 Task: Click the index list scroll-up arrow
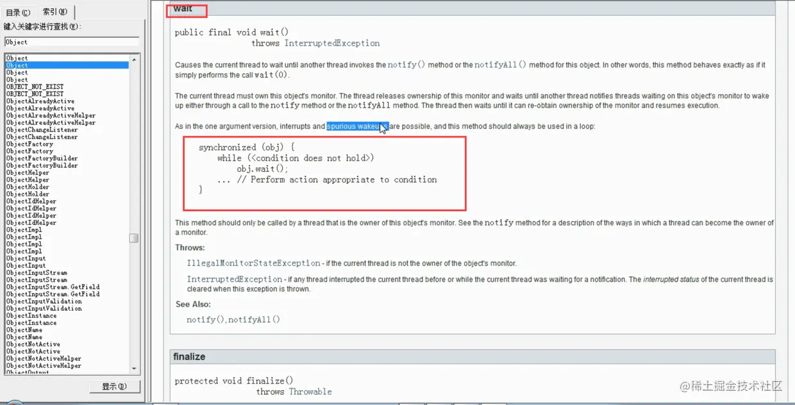(x=134, y=58)
